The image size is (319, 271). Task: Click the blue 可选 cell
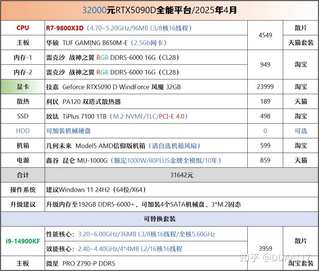[301, 131]
